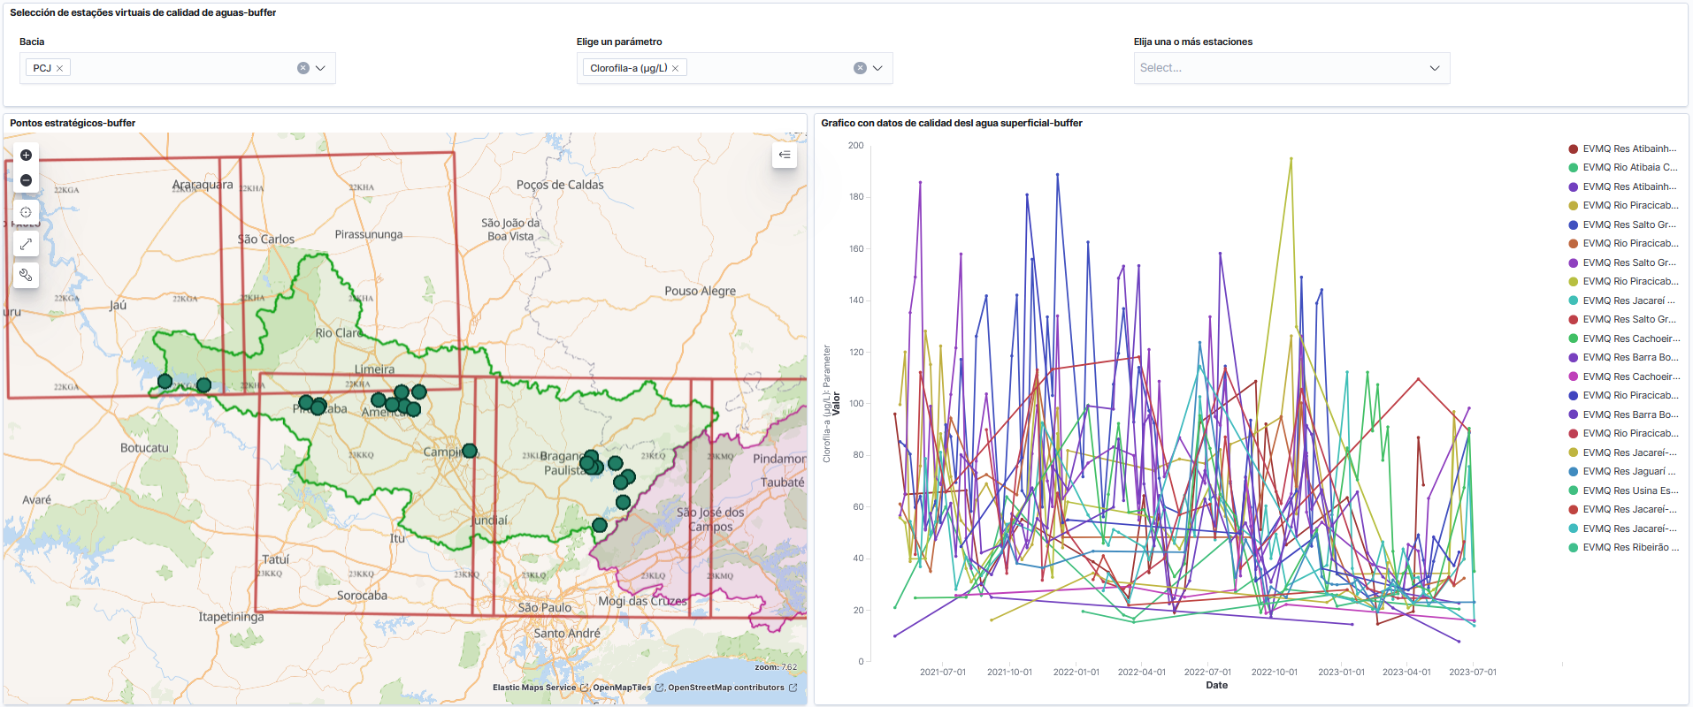Clear all selections in Bacia field
The image size is (1693, 707).
tap(303, 68)
